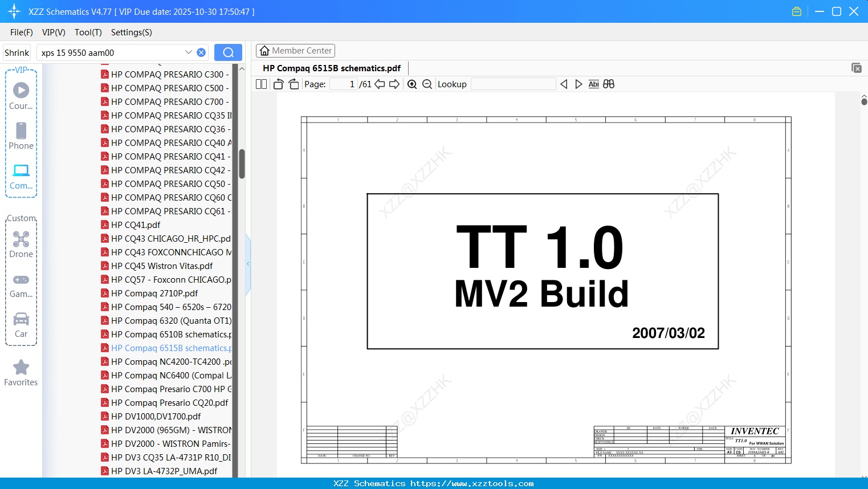Click the document vertical scrollbar thumb

point(864,101)
